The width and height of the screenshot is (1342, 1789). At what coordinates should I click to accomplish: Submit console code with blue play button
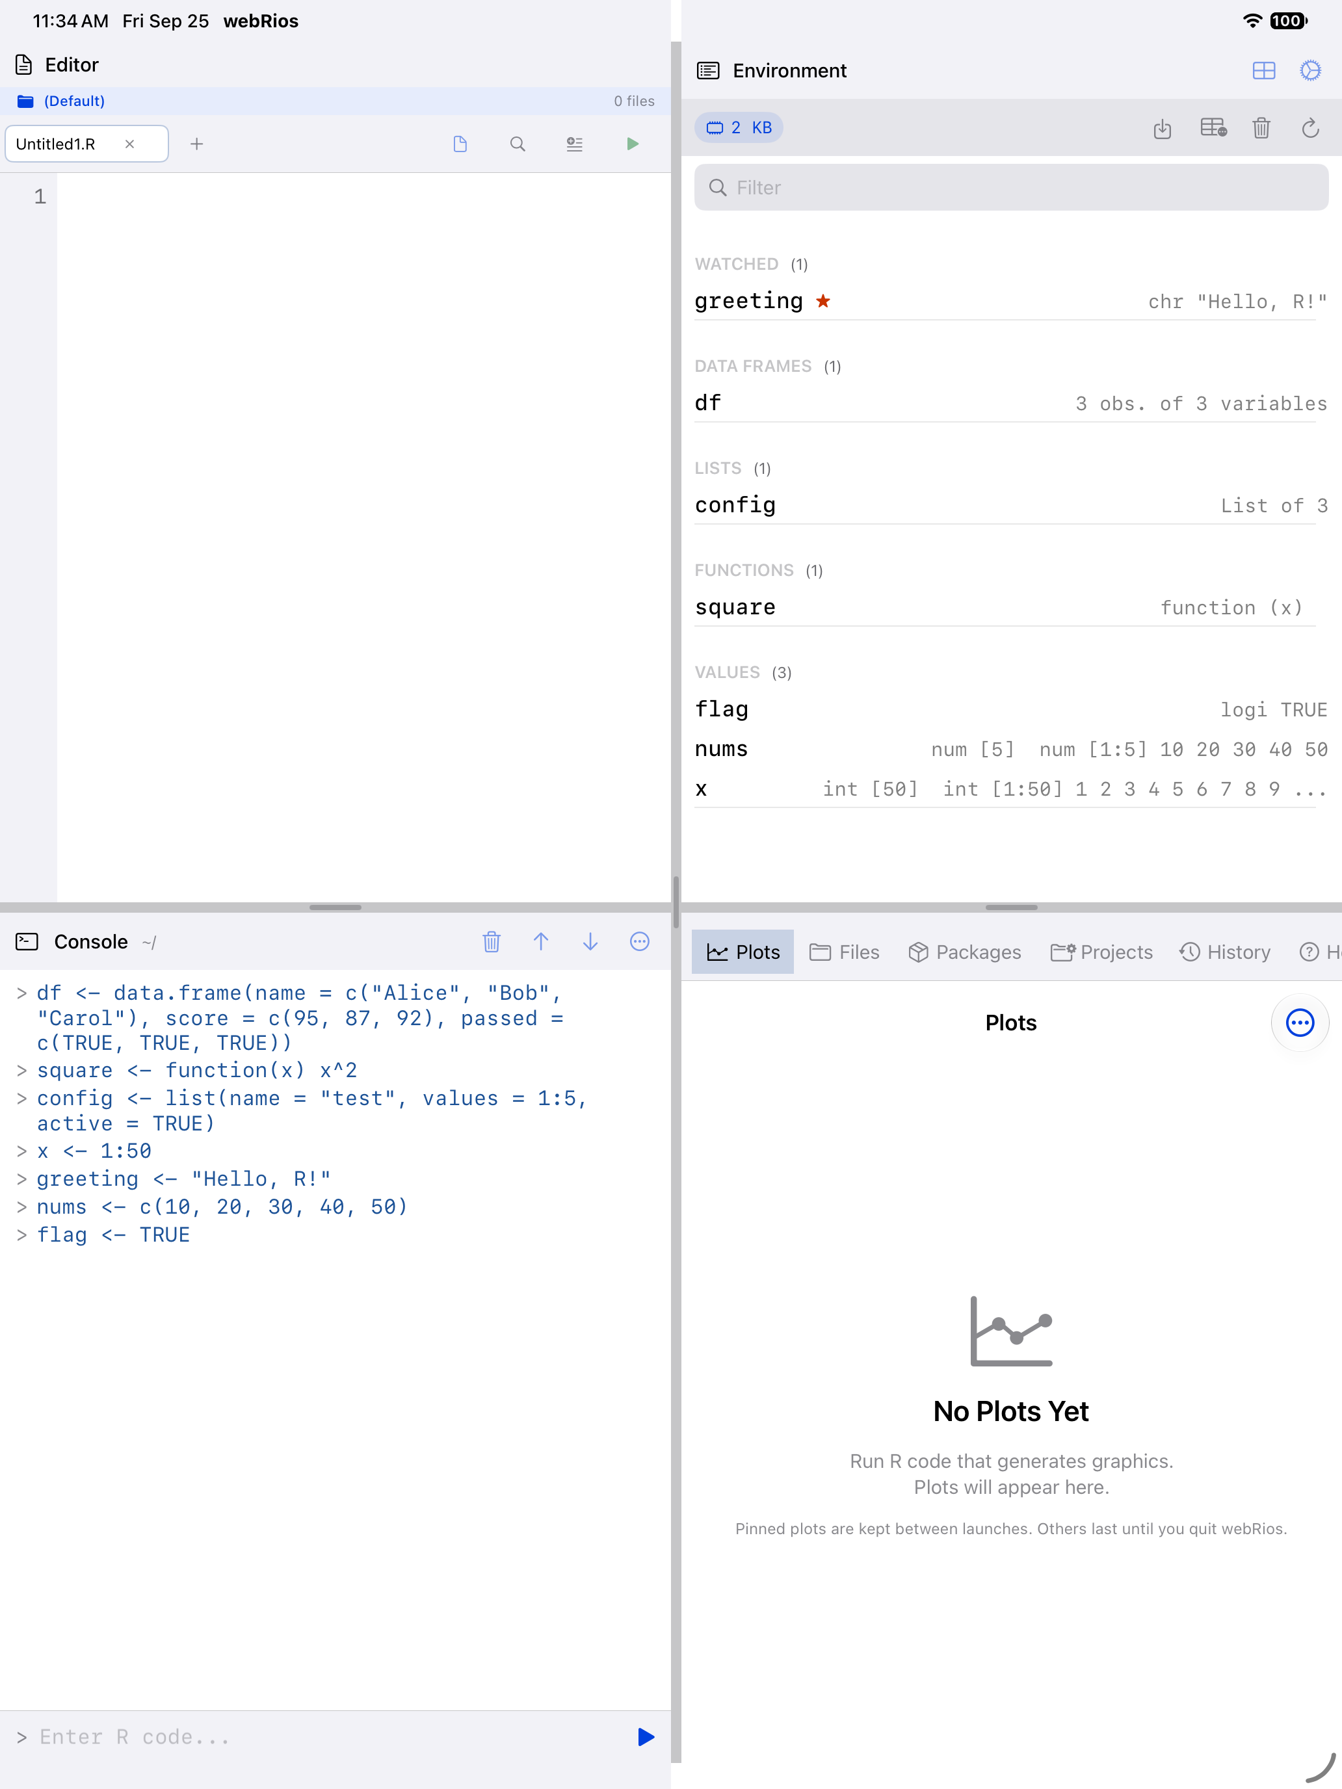click(x=646, y=1736)
